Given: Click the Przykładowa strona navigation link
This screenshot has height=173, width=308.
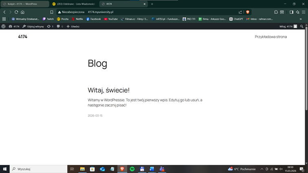Looking at the screenshot, I should [271, 37].
